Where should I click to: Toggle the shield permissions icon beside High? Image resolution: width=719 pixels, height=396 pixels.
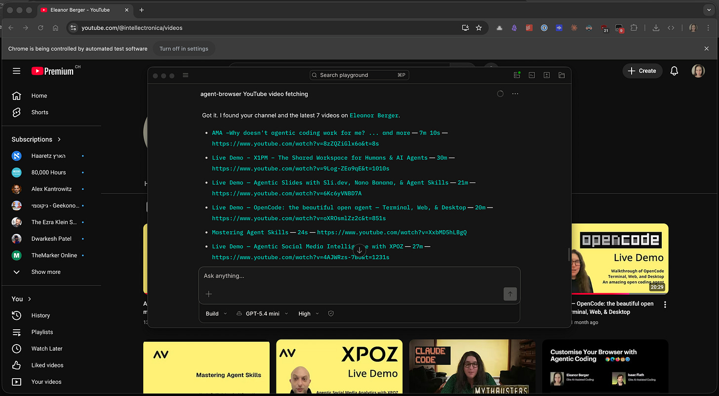point(331,313)
